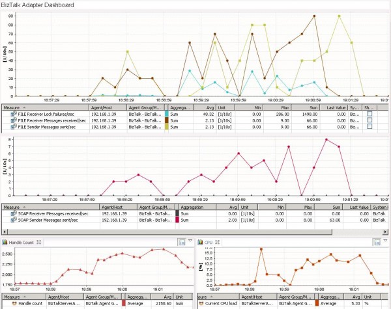This screenshot has width=391, height=309.
Task: Click the 48.32 average value cell
Action: (x=209, y=114)
